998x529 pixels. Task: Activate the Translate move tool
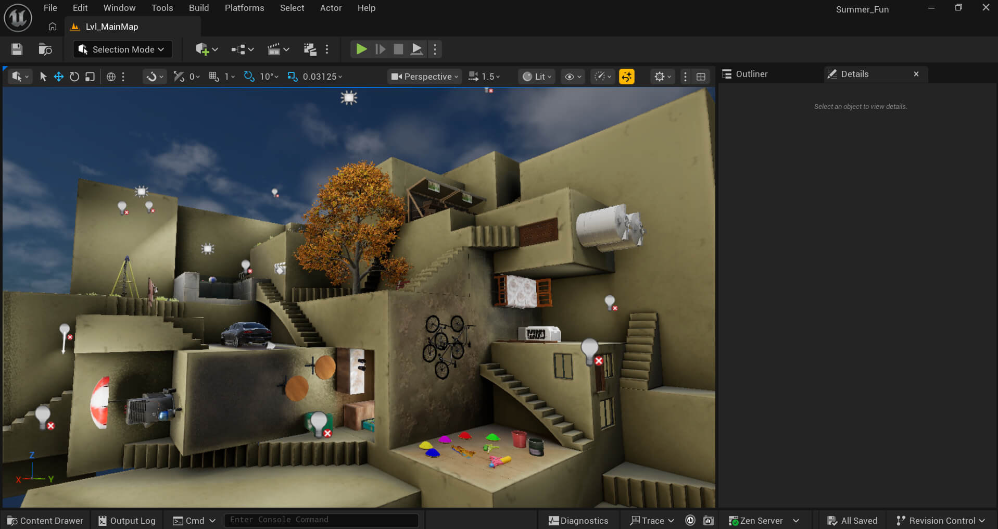pyautogui.click(x=59, y=77)
